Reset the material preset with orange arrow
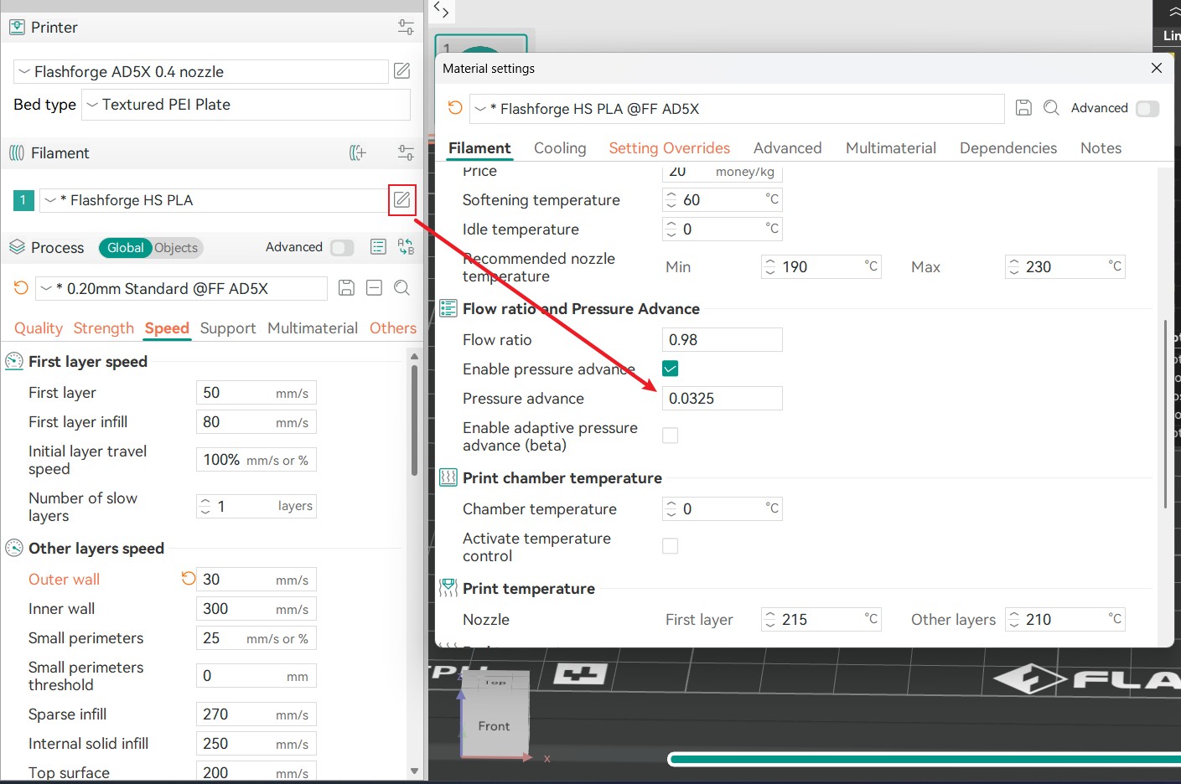Viewport: 1181px width, 784px height. click(x=455, y=108)
